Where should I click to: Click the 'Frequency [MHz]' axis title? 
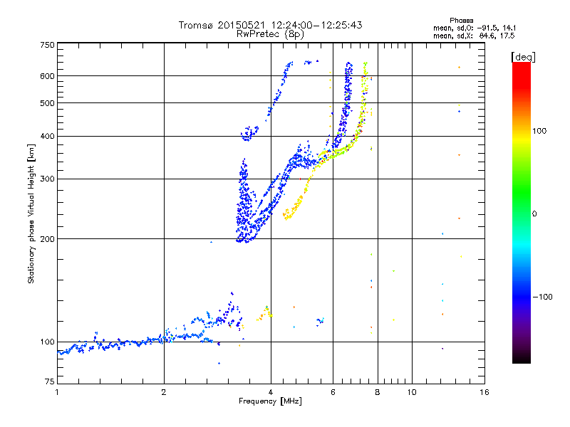[x=270, y=401]
